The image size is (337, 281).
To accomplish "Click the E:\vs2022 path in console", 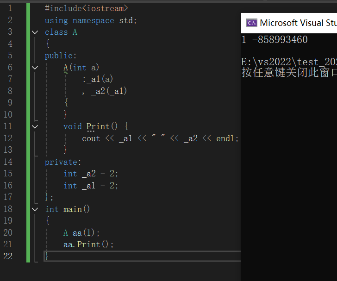I will tap(289, 62).
